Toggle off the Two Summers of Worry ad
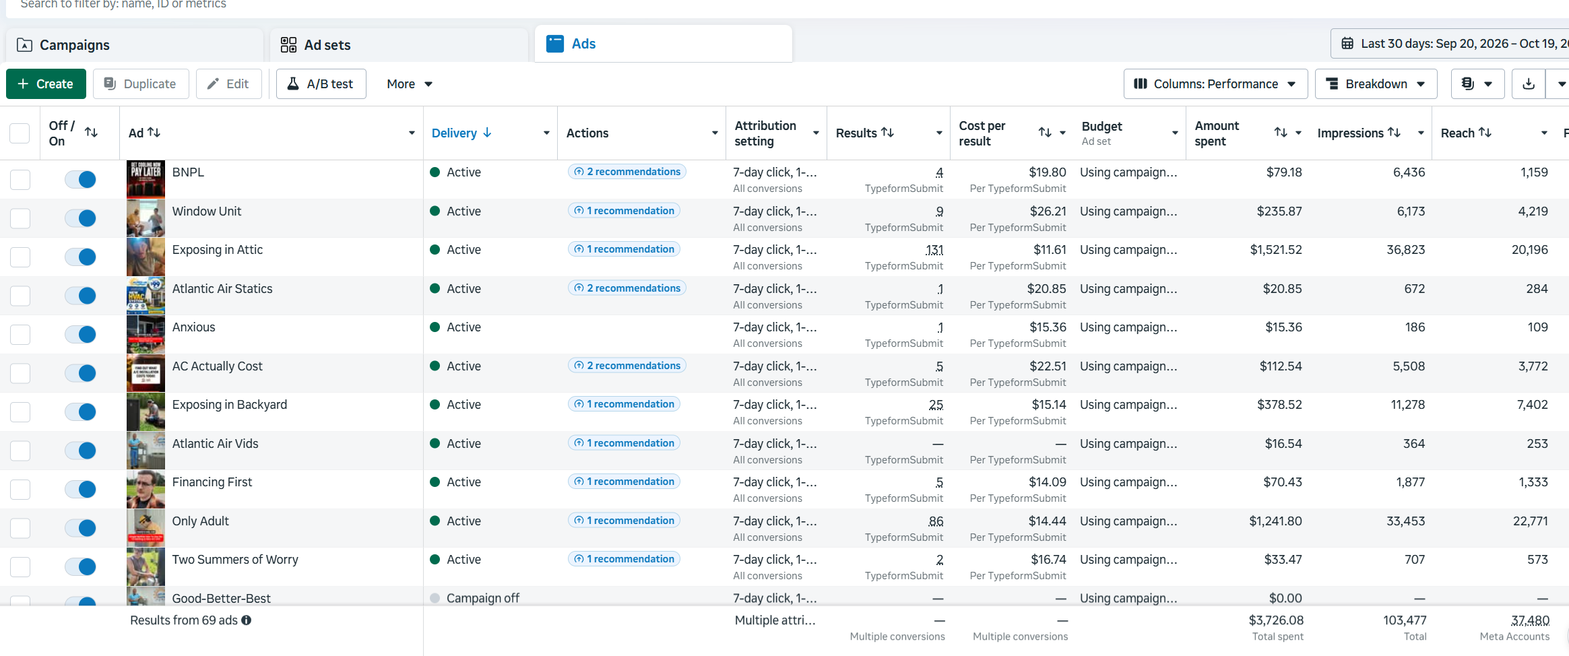The height and width of the screenshot is (656, 1569). 80,567
